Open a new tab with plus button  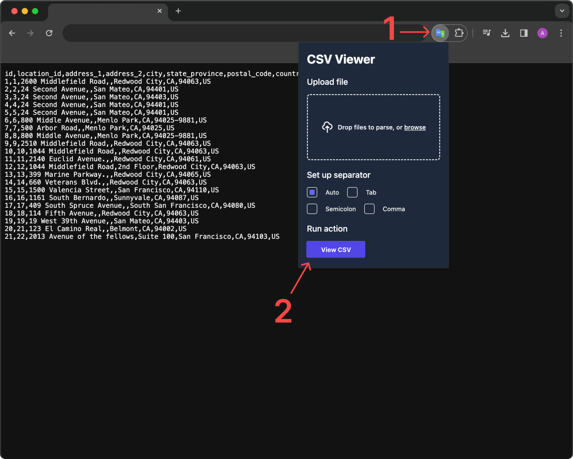(x=178, y=11)
